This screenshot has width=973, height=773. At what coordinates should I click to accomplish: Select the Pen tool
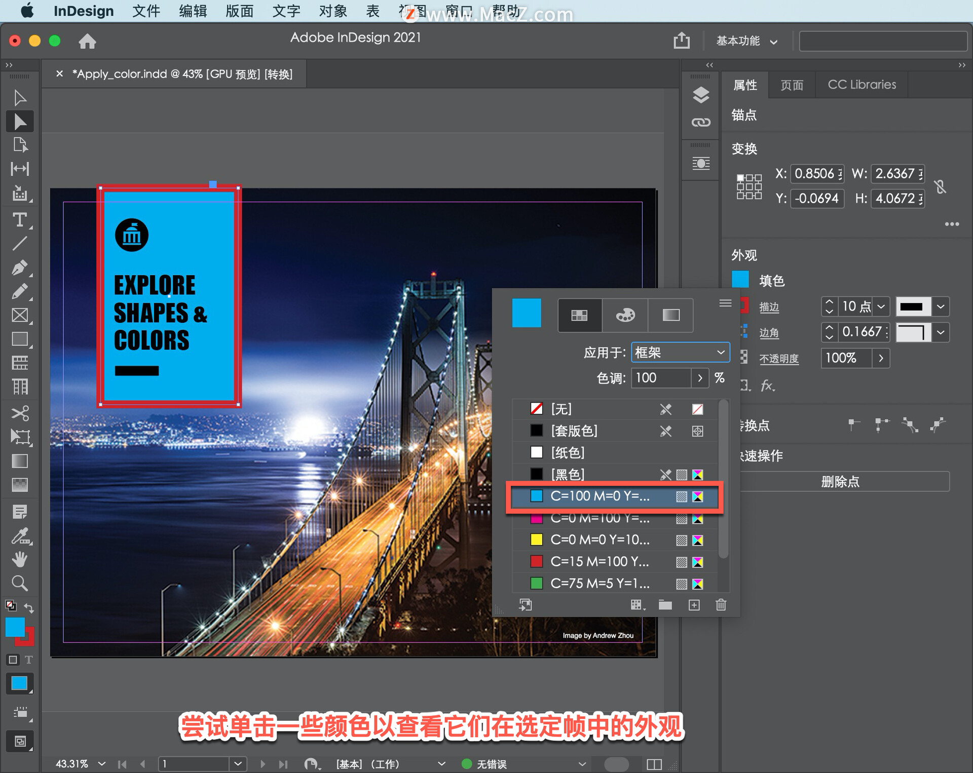pyautogui.click(x=20, y=267)
